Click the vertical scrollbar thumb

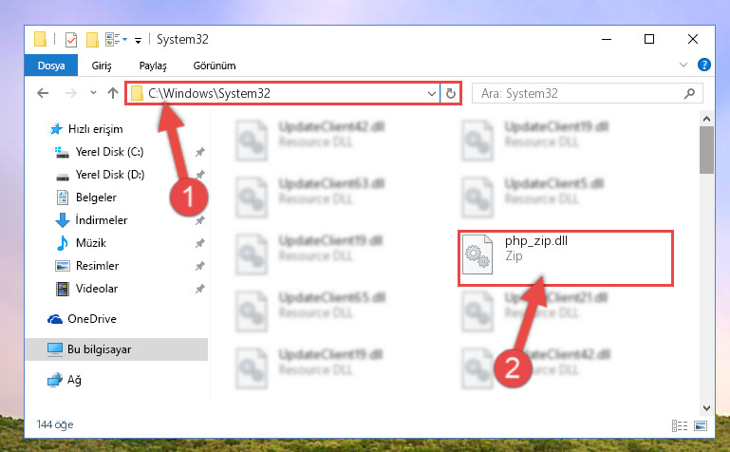(x=706, y=150)
